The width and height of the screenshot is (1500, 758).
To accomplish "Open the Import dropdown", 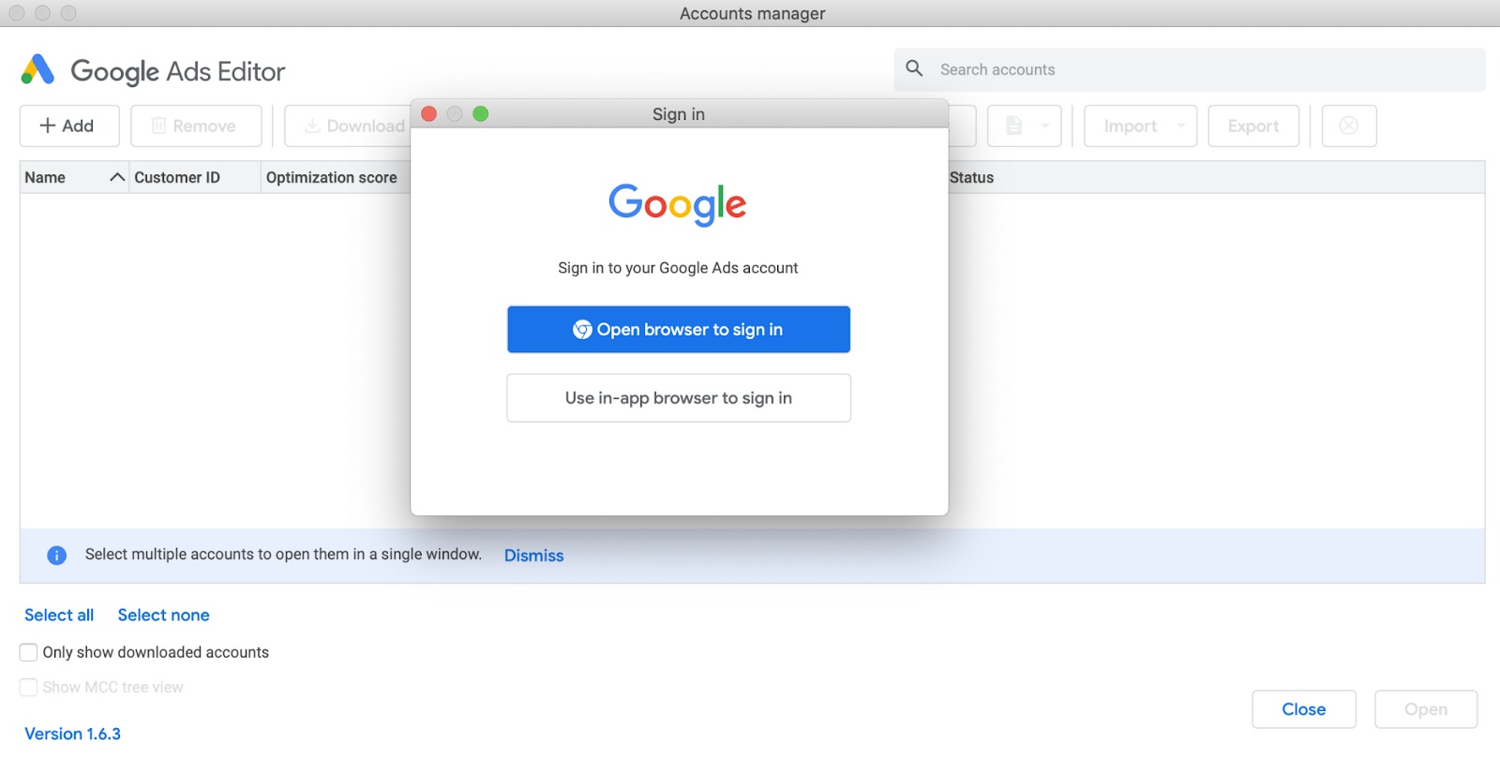I will (x=1140, y=126).
